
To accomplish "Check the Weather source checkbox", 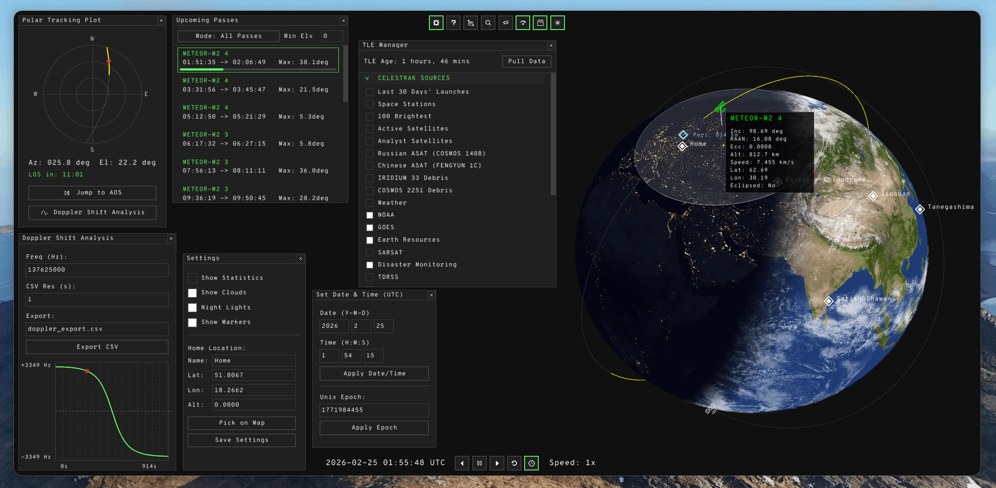I will coord(370,203).
